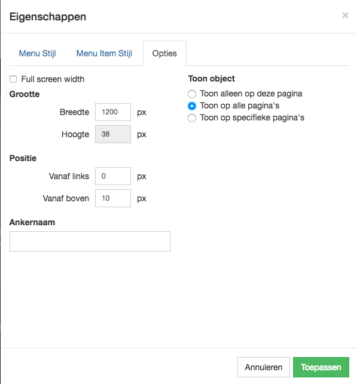Screen dimensions: 357x384
Task: Close the Eigenschappen dialog with the X
Action: [345, 16]
